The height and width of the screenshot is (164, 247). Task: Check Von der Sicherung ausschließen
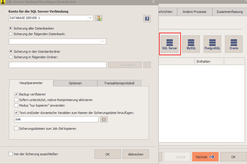coord(11,154)
